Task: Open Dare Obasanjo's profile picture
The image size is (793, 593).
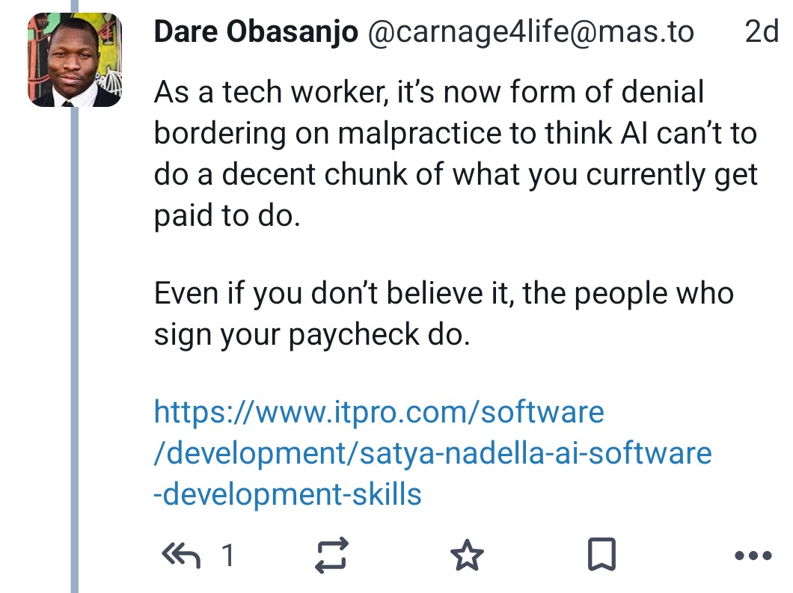Action: tap(74, 60)
